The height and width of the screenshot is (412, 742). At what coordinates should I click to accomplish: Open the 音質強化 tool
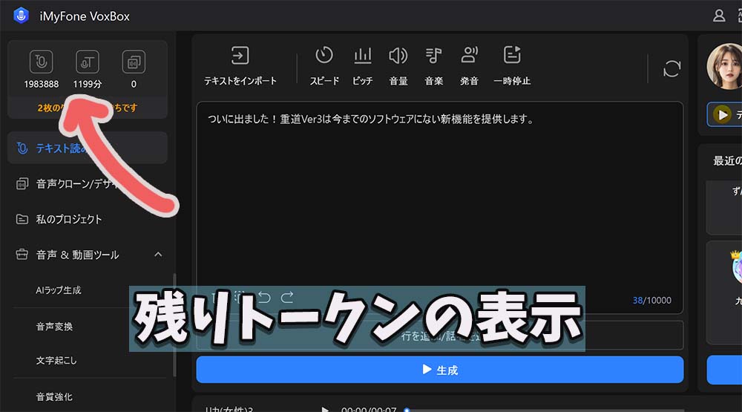click(54, 397)
